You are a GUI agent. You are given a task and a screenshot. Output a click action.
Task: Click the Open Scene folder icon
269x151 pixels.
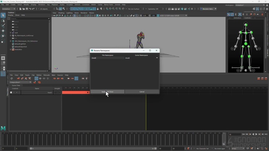(24, 9)
